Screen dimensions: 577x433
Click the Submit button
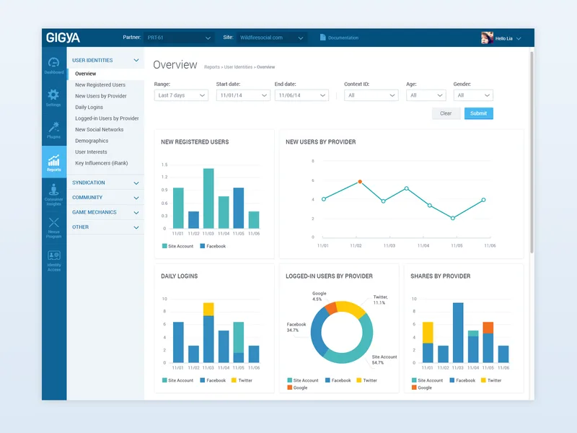pos(478,113)
